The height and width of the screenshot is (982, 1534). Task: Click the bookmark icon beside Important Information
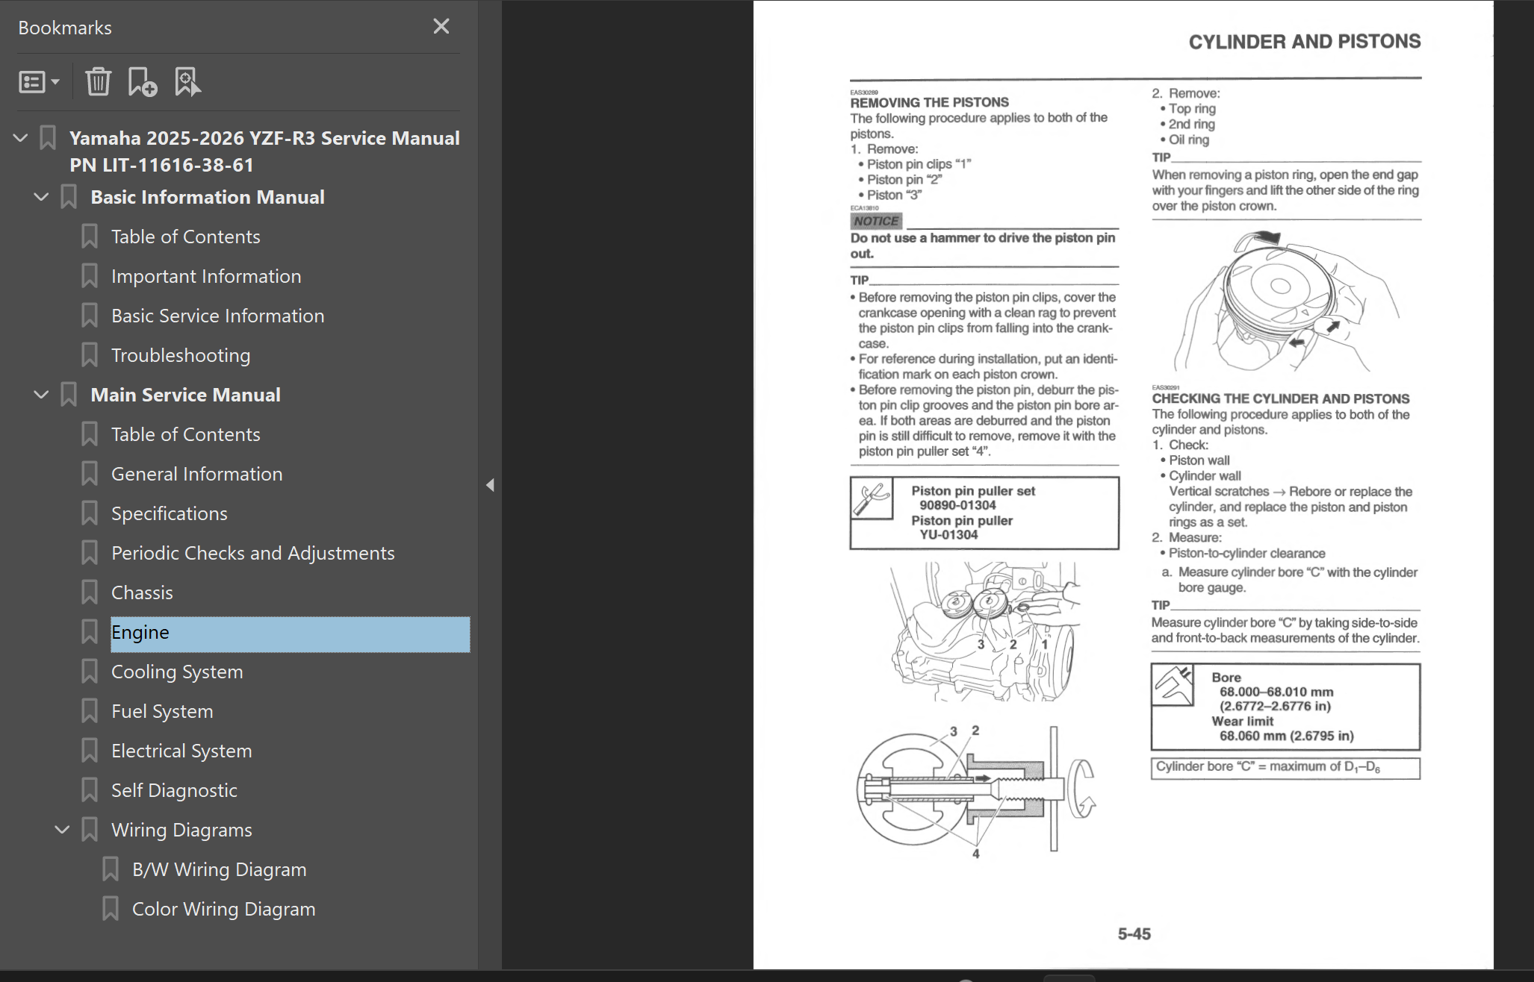pyautogui.click(x=90, y=276)
